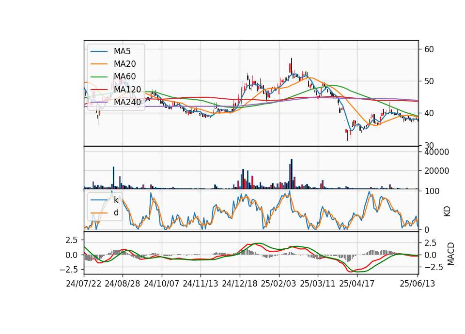This screenshot has width=465, height=334.
Task: Click the 24/10/07 date axis label
Action: 162,284
